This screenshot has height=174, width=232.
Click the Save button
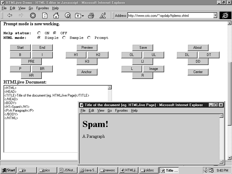click(143, 48)
